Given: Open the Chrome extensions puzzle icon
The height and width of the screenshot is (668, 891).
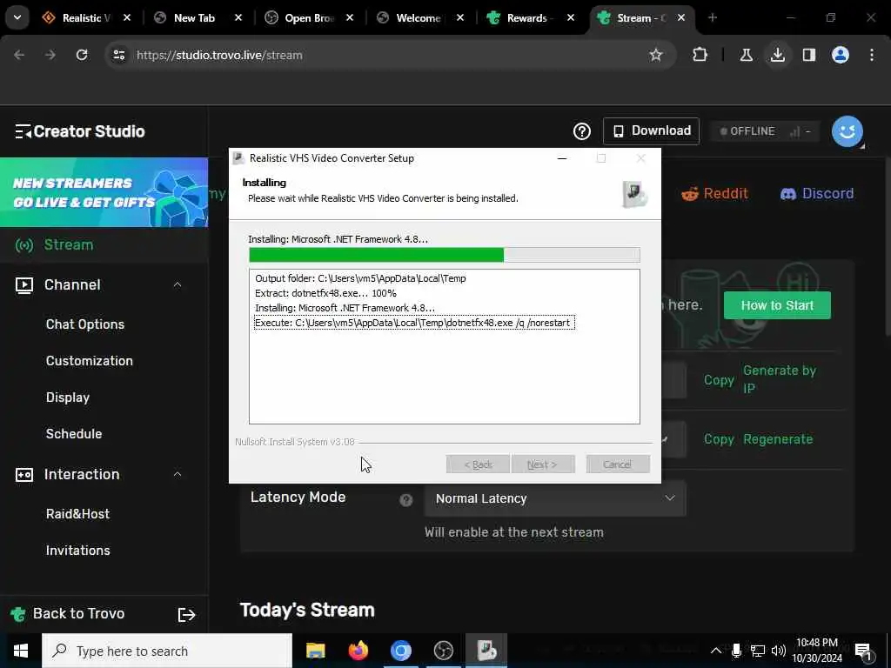Looking at the screenshot, I should coord(700,55).
